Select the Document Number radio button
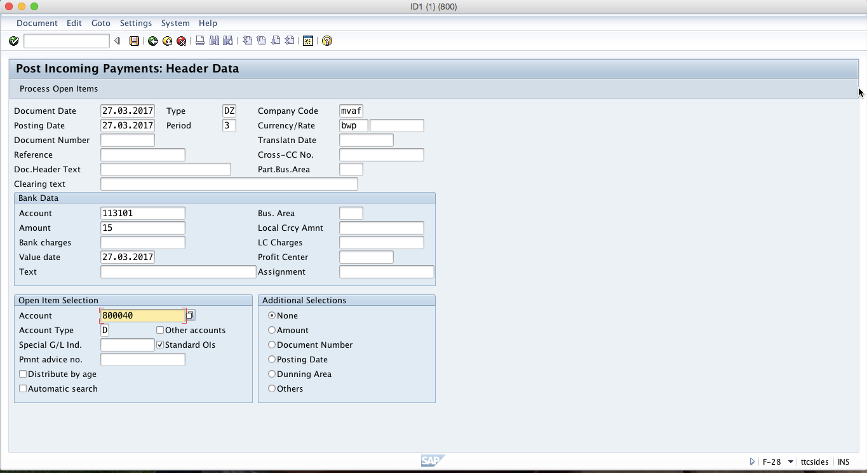 272,345
